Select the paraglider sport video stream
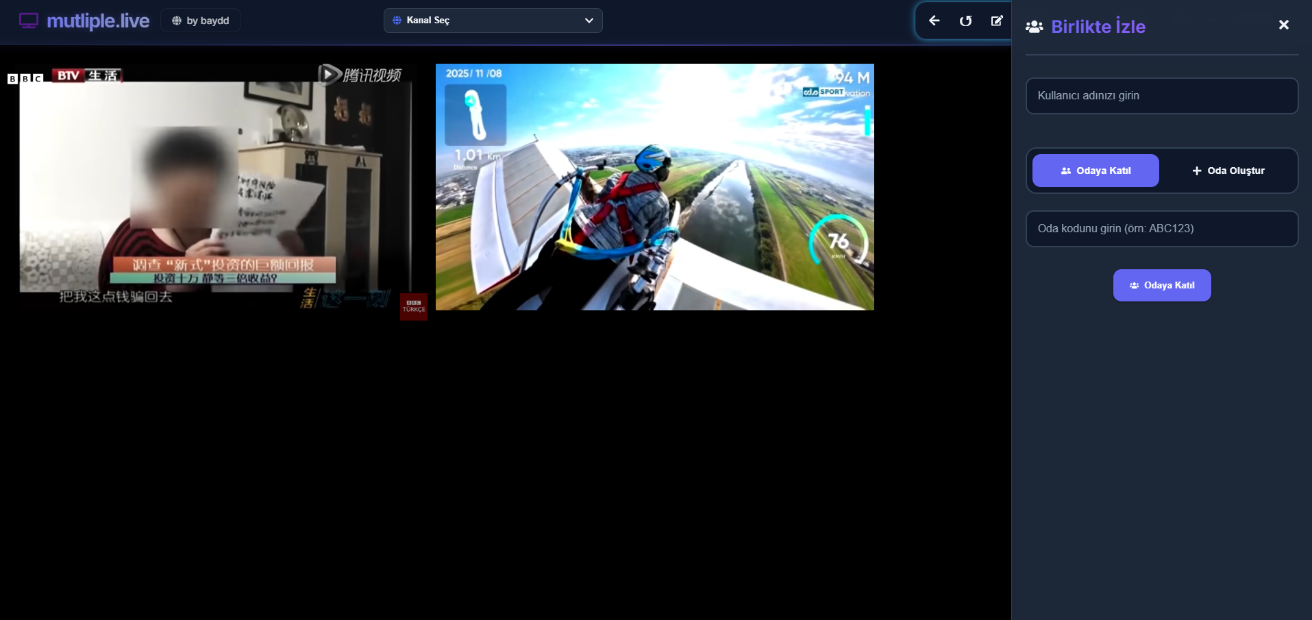Viewport: 1312px width, 620px height. click(x=654, y=187)
